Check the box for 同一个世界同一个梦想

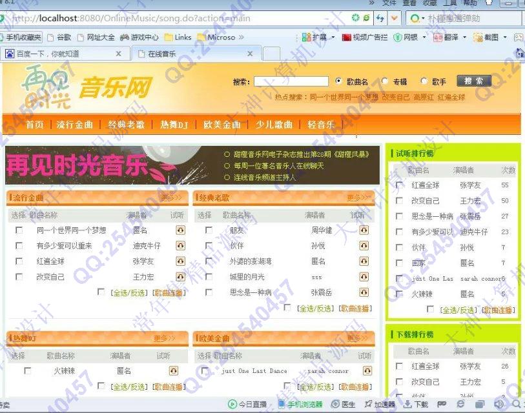point(19,230)
